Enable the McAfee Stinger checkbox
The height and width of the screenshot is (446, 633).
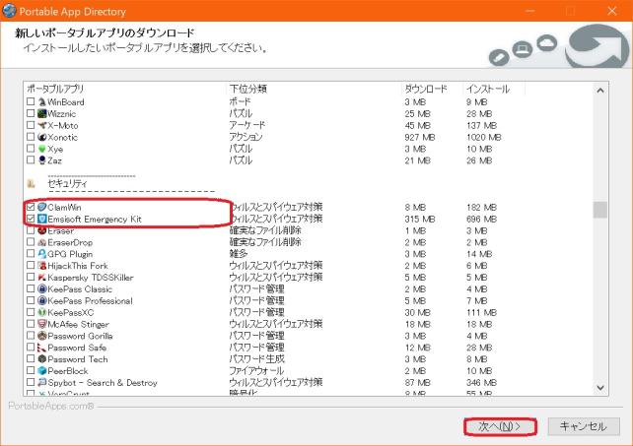(31, 324)
